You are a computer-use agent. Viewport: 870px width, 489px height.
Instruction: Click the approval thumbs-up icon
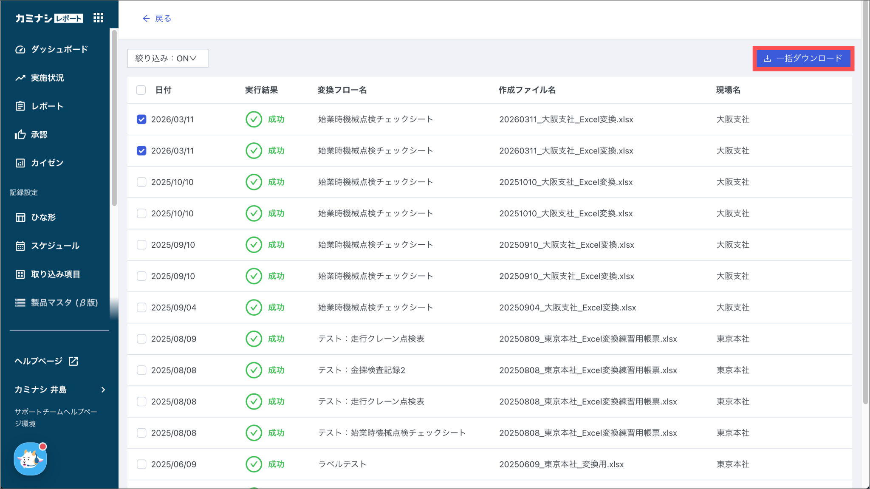point(20,135)
